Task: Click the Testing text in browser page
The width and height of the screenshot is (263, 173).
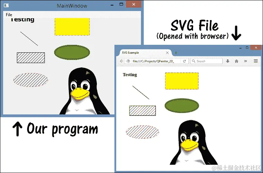Action: pos(130,74)
